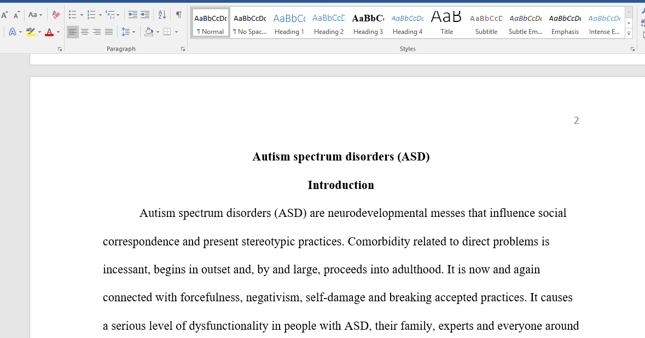This screenshot has height=338, width=645.
Task: Expand Text Effects dropdown arrow
Action: tap(21, 32)
